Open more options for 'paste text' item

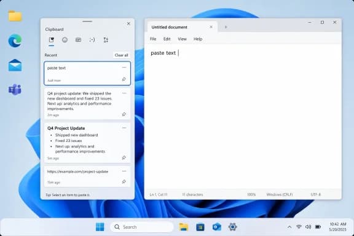[124, 68]
